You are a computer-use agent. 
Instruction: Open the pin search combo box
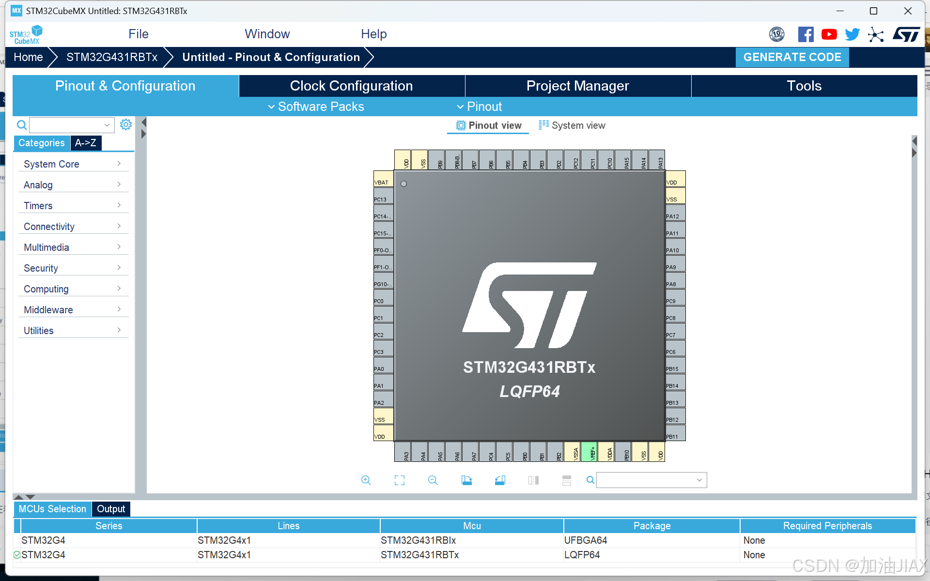[x=651, y=480]
